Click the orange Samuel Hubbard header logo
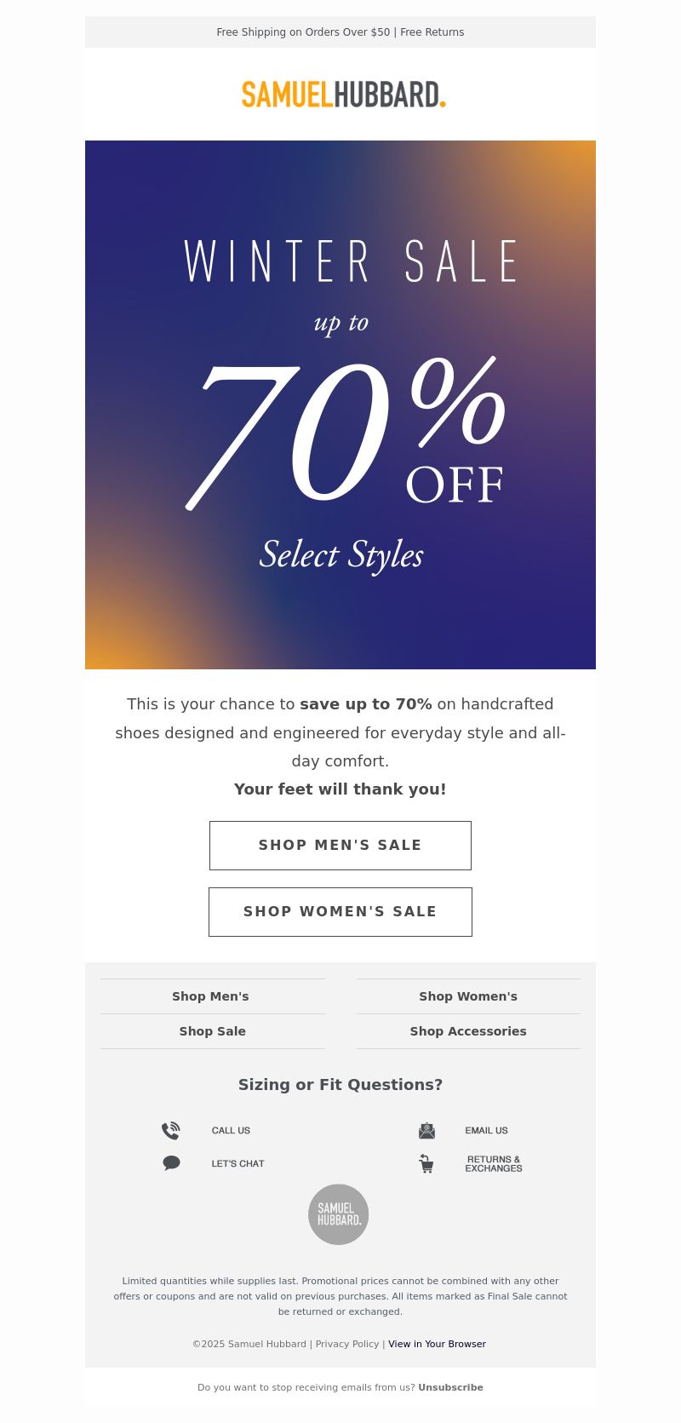Image resolution: width=681 pixels, height=1423 pixels. click(x=343, y=95)
